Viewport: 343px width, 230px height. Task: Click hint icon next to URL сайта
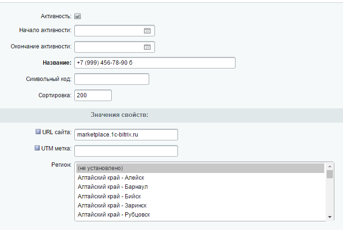(x=38, y=132)
